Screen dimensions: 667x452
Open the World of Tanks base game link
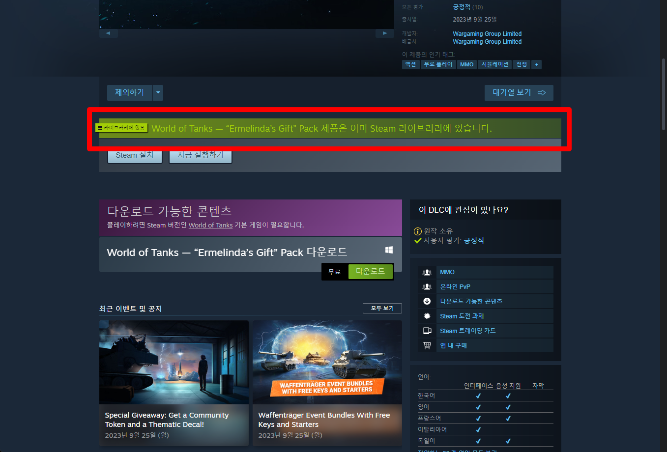click(x=210, y=225)
